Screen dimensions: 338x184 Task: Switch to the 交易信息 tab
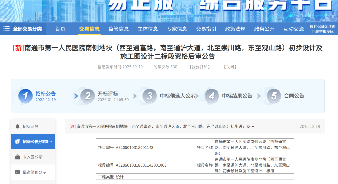tap(90, 28)
